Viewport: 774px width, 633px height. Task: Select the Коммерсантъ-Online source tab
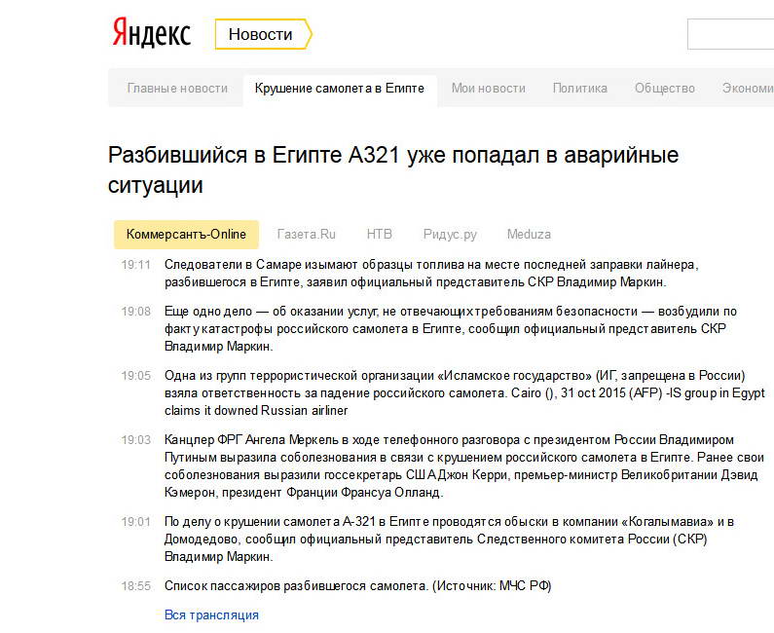click(x=186, y=234)
